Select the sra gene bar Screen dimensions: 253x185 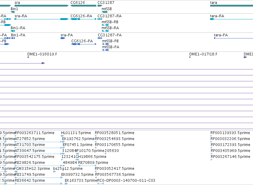point(42,6)
